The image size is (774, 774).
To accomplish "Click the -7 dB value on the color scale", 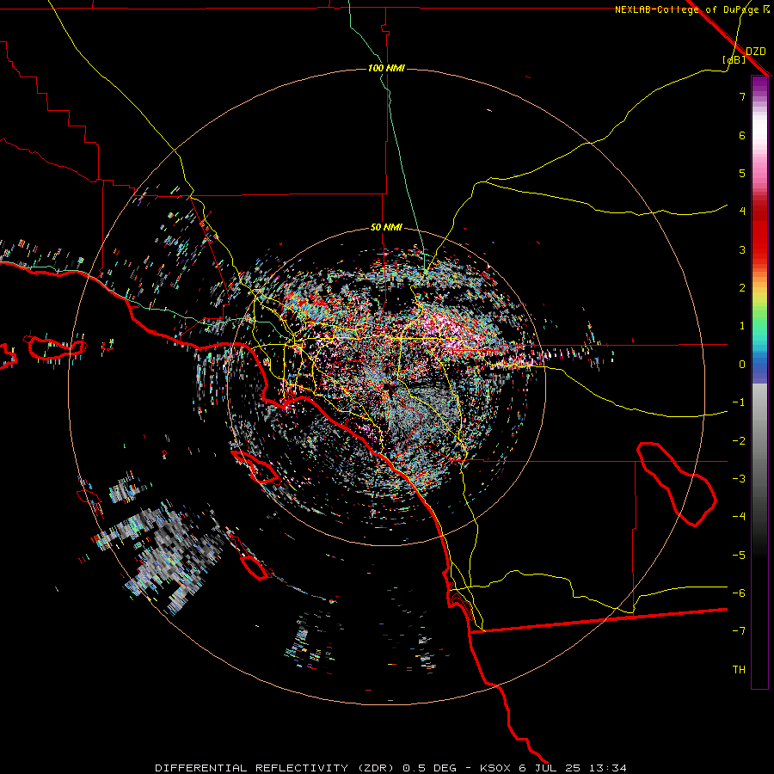I will tap(739, 631).
